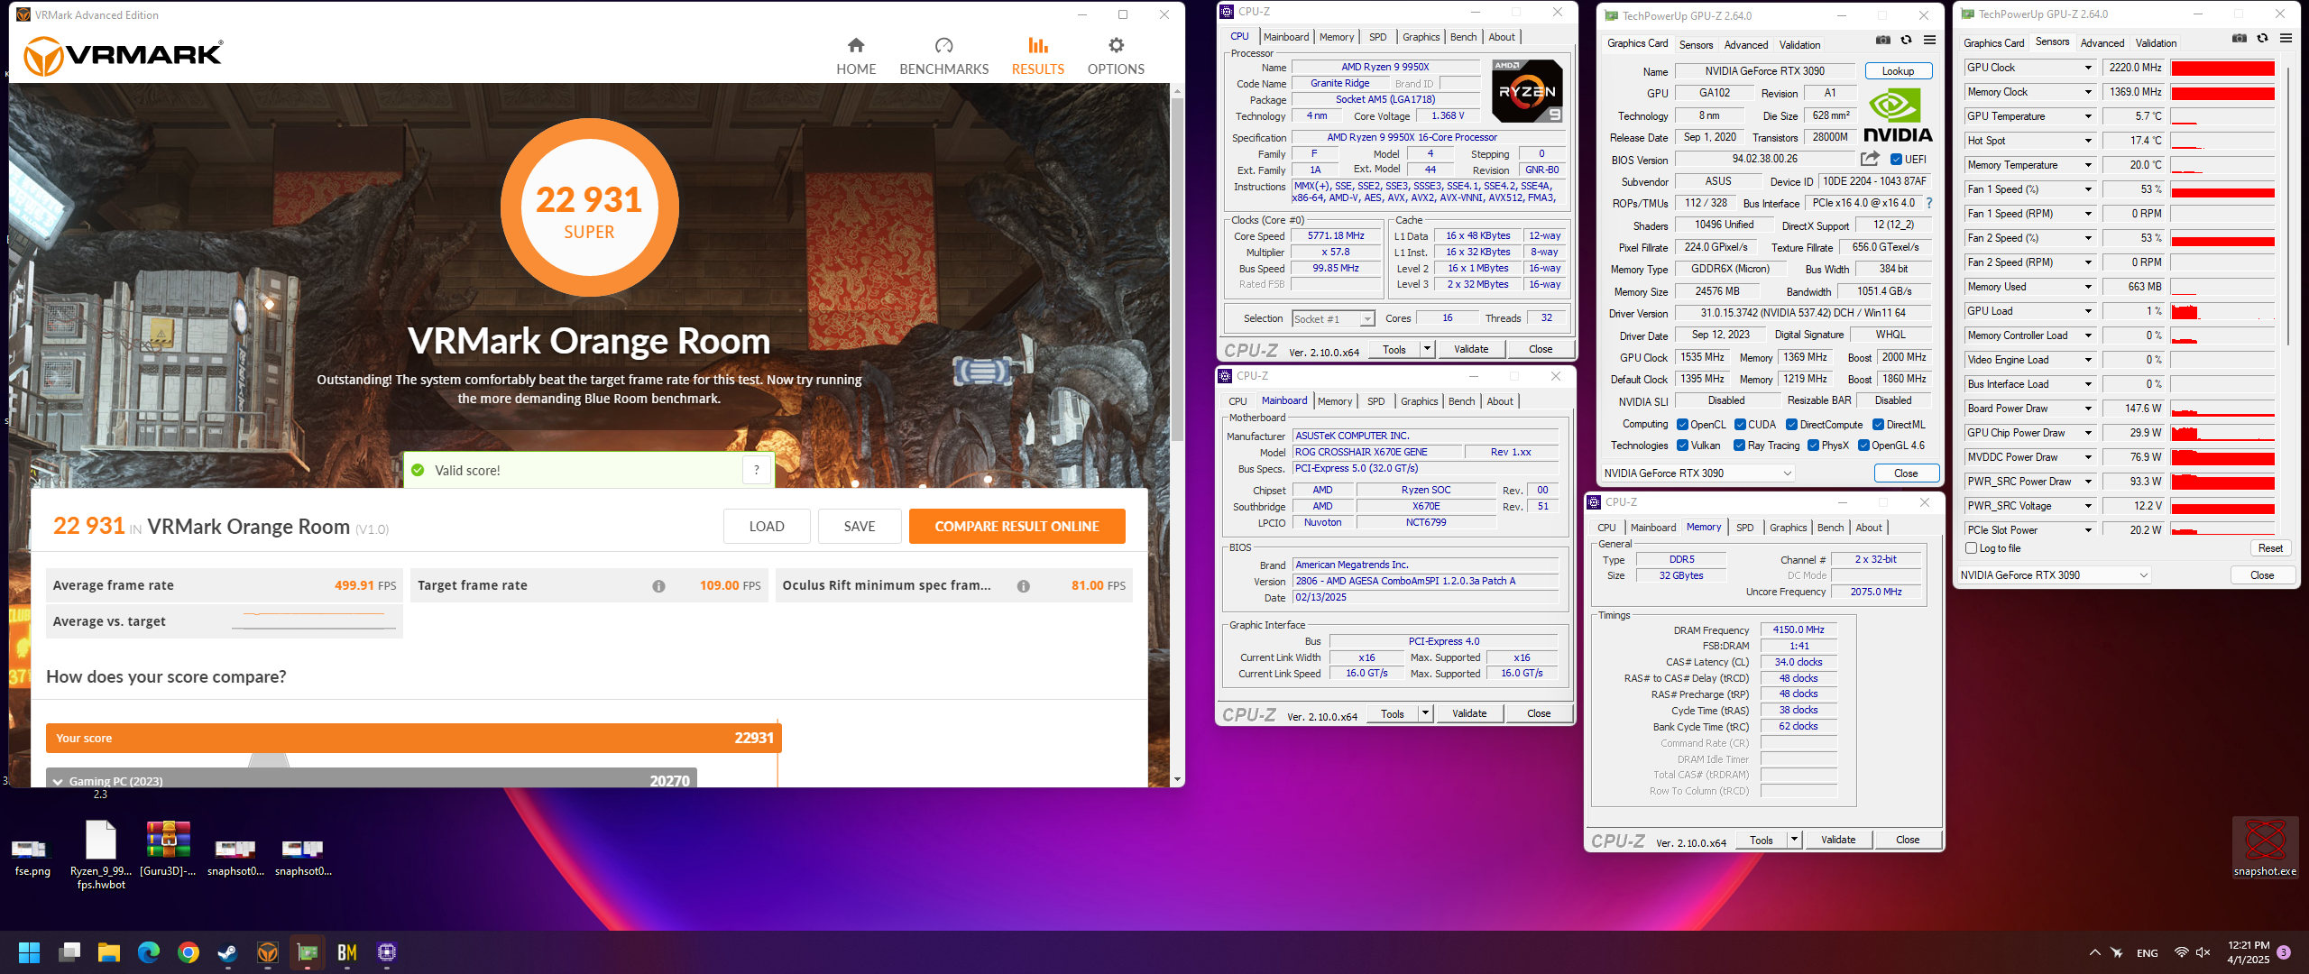This screenshot has width=2309, height=974.
Task: Open the HOME page in VRMark
Action: point(856,56)
